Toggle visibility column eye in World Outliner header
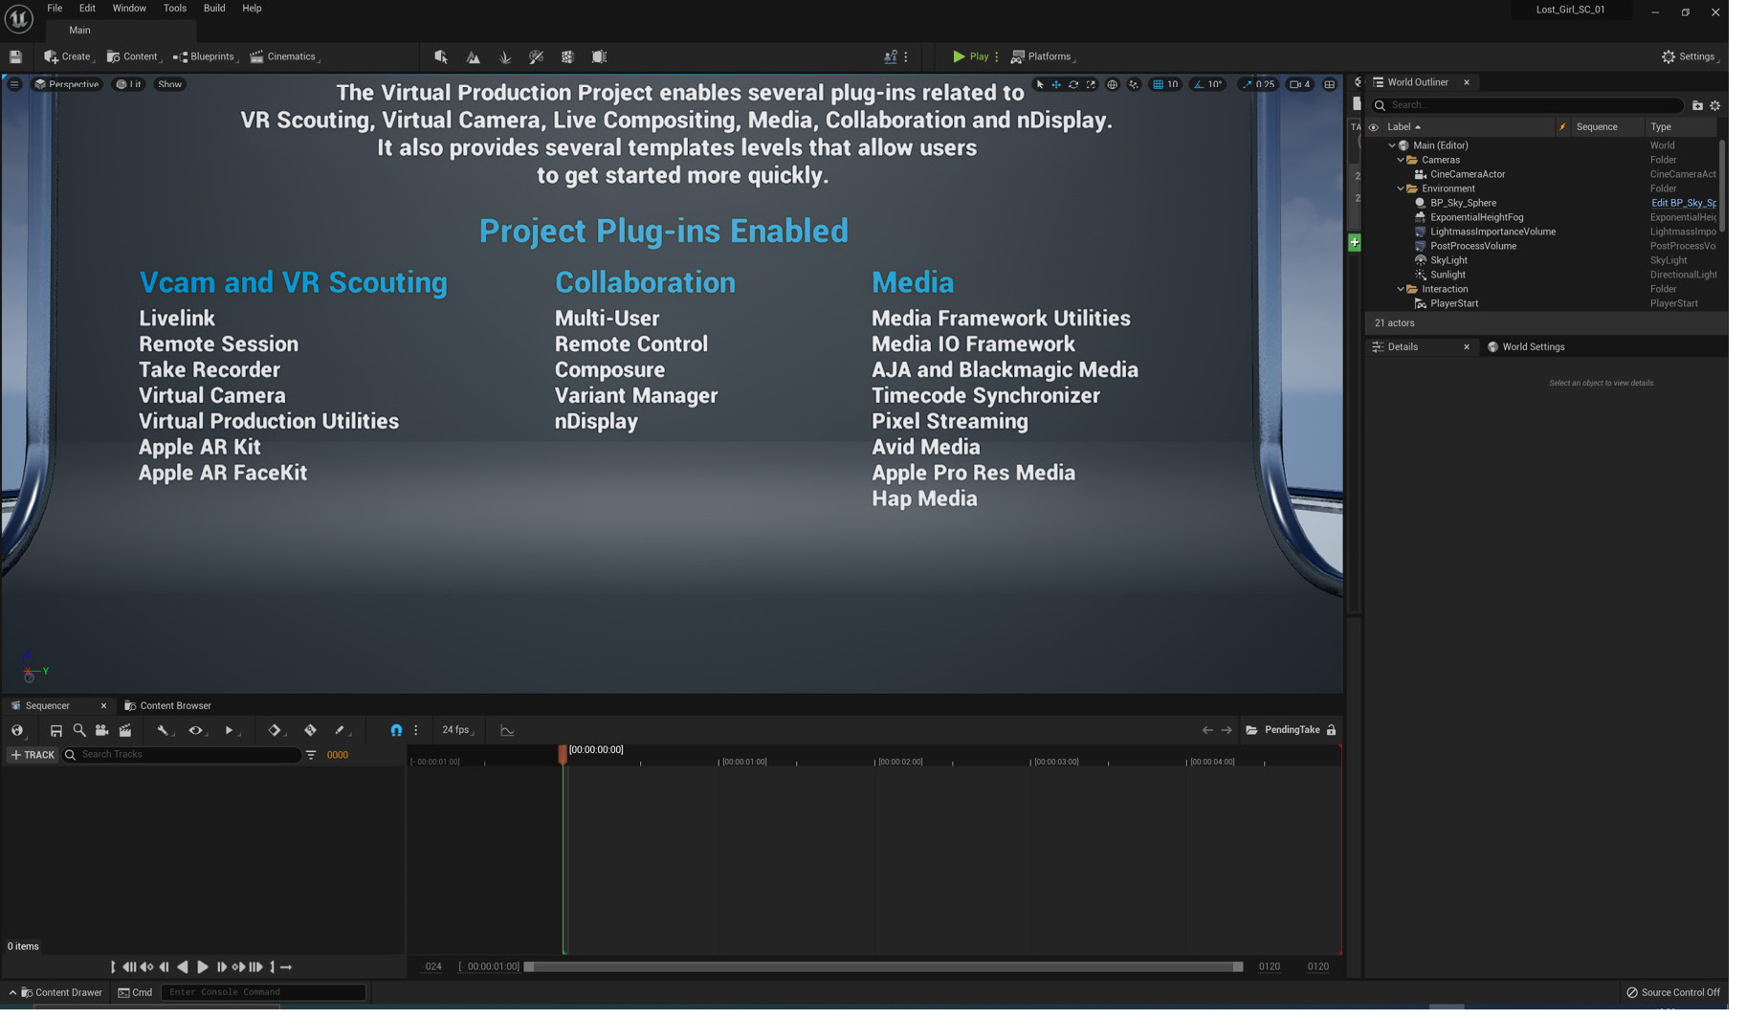Screen dimensions: 1746x1019 point(1373,127)
